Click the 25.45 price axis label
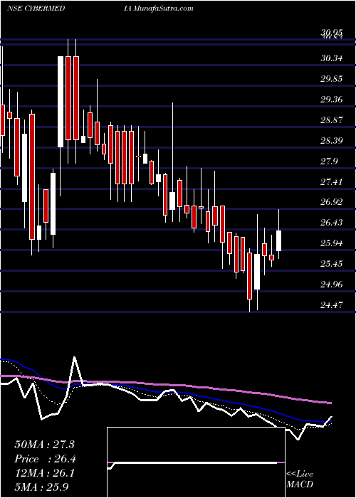This screenshot has height=498, width=356. click(x=332, y=264)
